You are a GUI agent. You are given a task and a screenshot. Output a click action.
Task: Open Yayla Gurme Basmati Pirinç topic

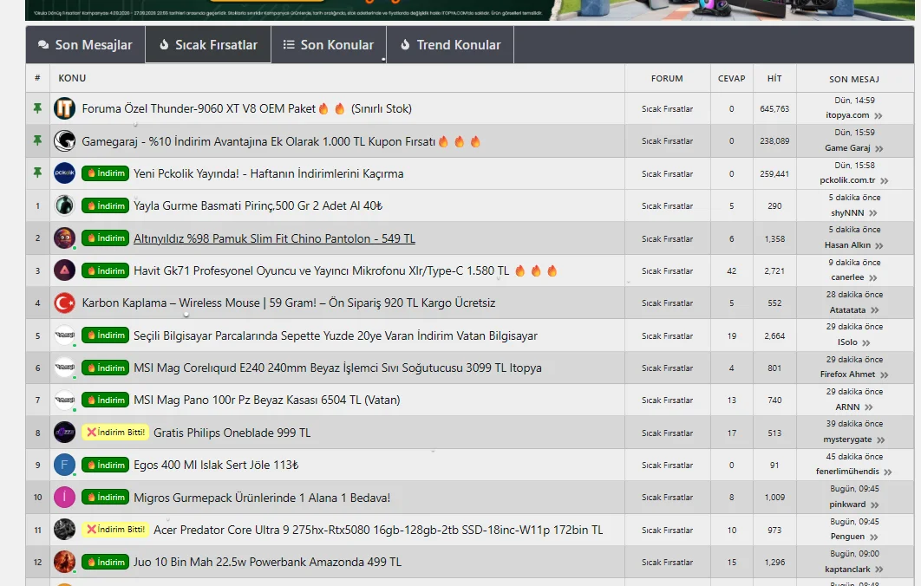tap(258, 206)
